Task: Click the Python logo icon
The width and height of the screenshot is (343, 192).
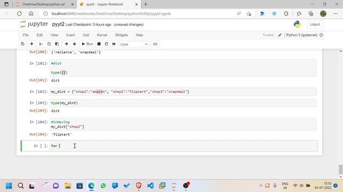Action: pyautogui.click(x=297, y=25)
